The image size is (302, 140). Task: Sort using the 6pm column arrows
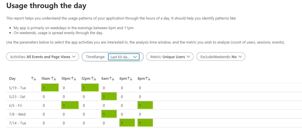pyautogui.click(x=130, y=79)
